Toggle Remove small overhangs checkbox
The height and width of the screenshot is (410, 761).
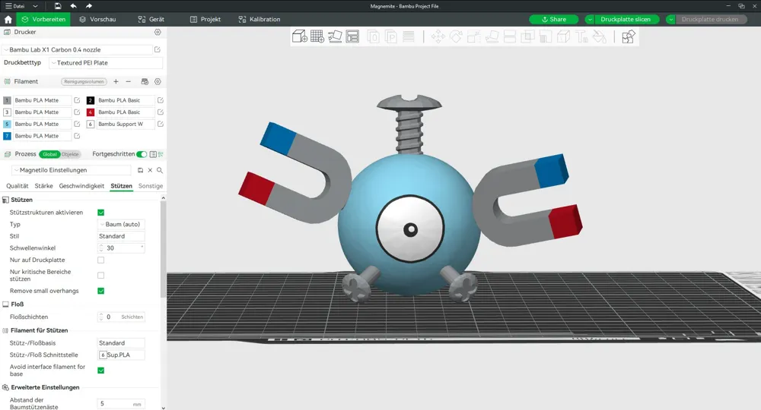pyautogui.click(x=101, y=291)
